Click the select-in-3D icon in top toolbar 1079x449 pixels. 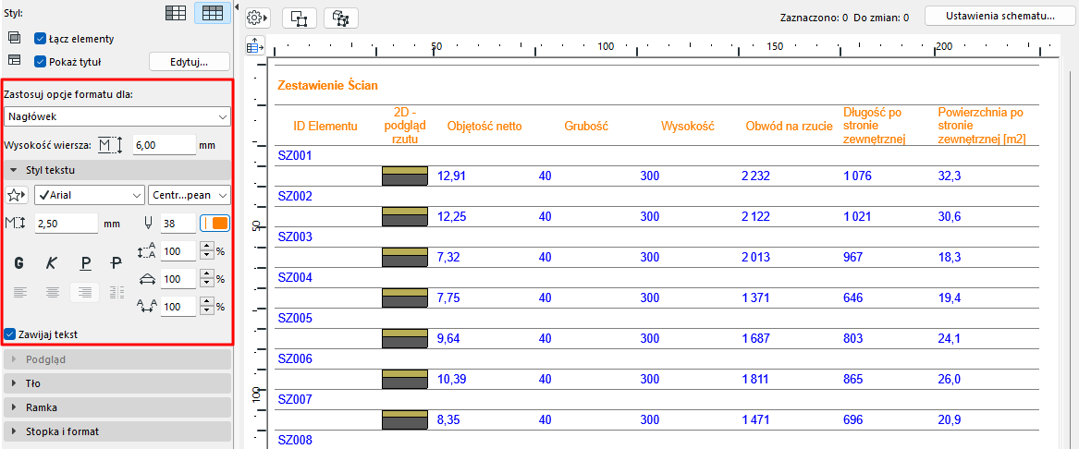[340, 18]
